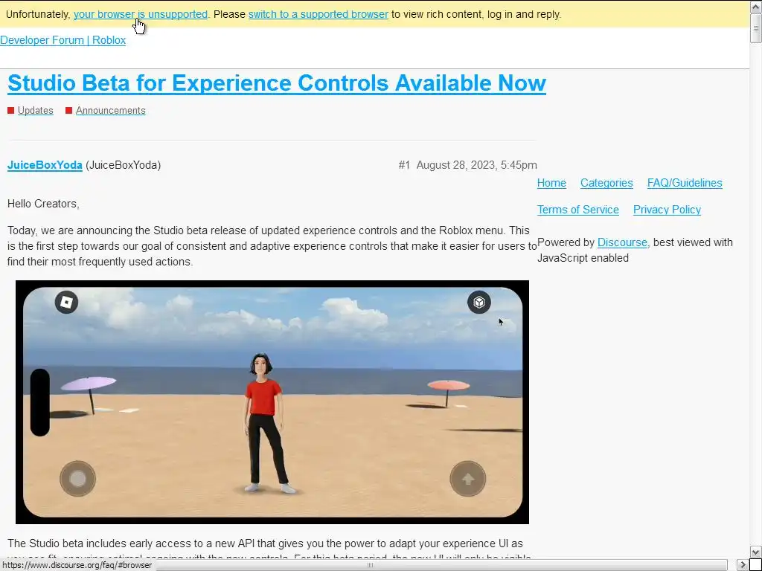
Task: Navigate to Home
Action: coord(551,183)
